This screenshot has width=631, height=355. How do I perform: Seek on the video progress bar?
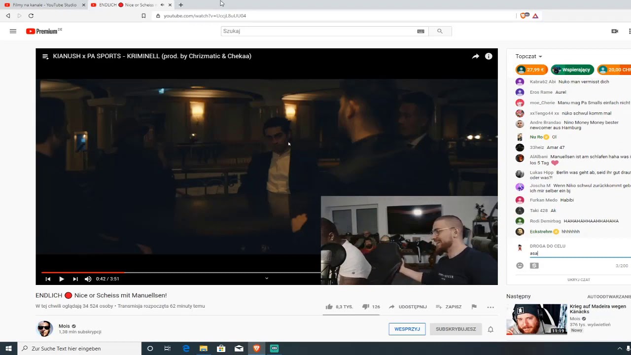point(181,272)
